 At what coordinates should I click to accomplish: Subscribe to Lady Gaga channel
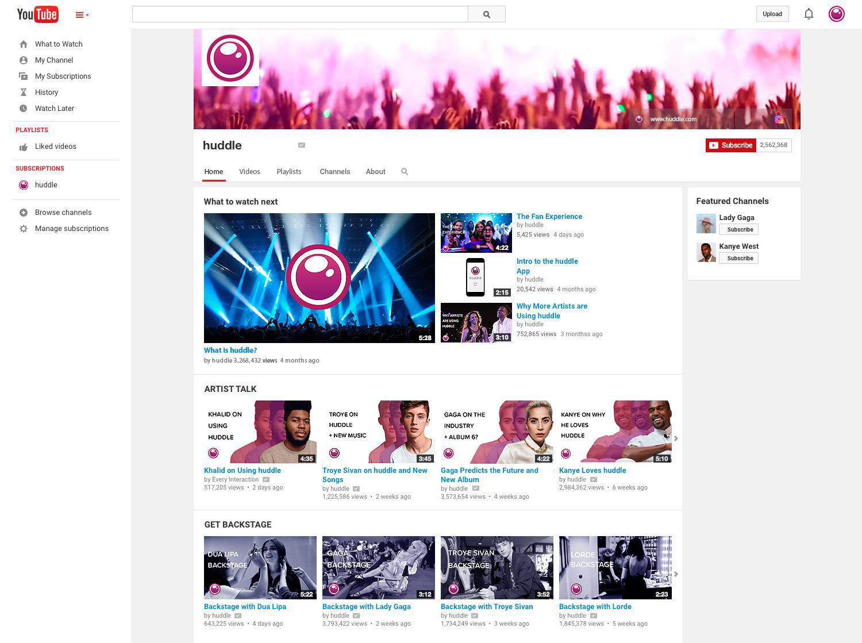(739, 230)
